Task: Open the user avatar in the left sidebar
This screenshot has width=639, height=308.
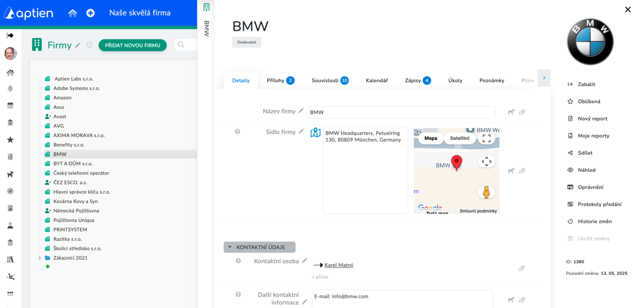Action: [x=10, y=53]
